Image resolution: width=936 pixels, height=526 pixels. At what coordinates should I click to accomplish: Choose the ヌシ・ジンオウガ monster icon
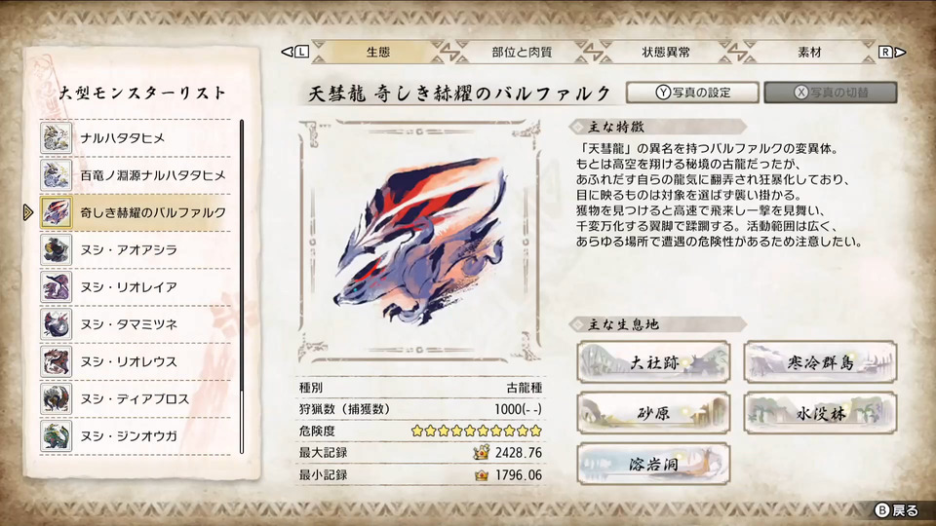pos(57,436)
